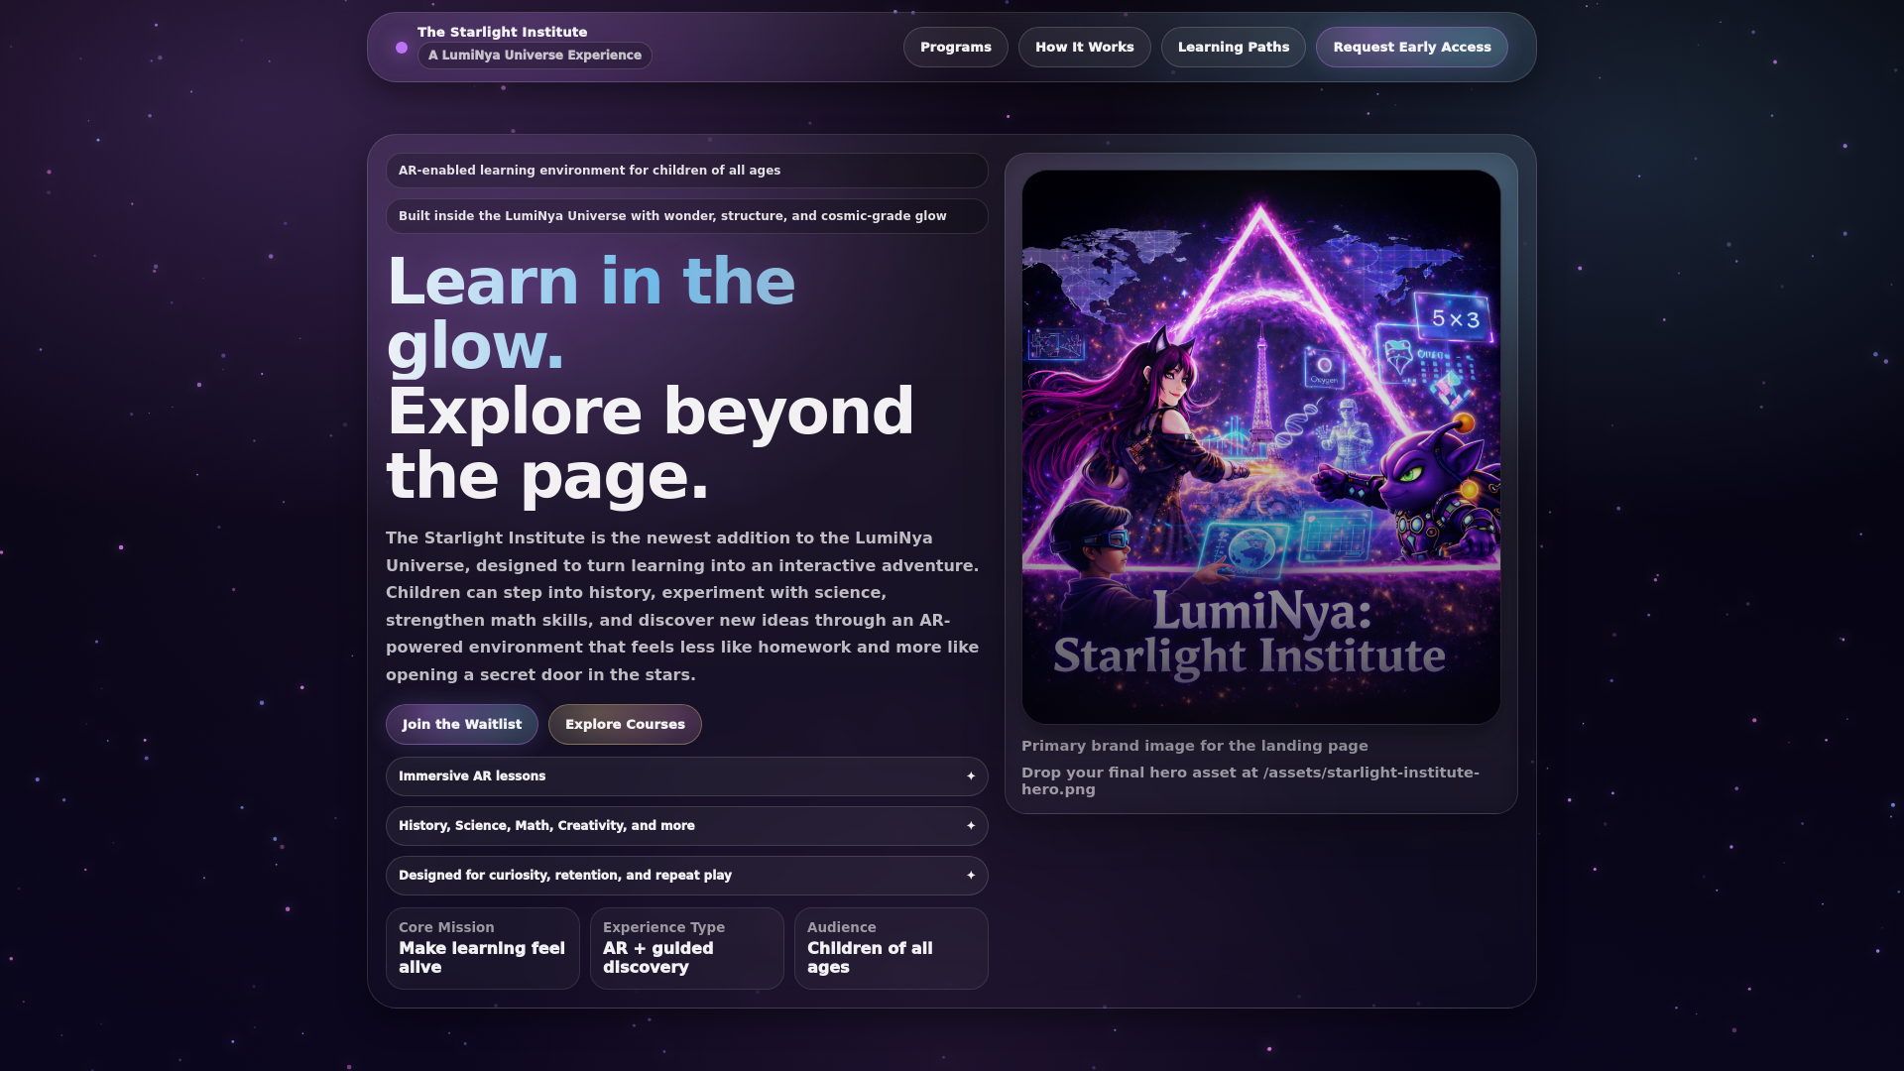1904x1071 pixels.
Task: Click Explore beyond the page heading
Action: 650,444
